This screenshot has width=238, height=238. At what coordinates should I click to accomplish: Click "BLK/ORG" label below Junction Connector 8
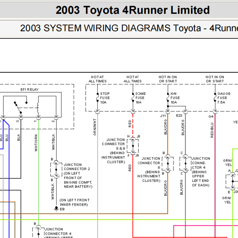[166, 188]
